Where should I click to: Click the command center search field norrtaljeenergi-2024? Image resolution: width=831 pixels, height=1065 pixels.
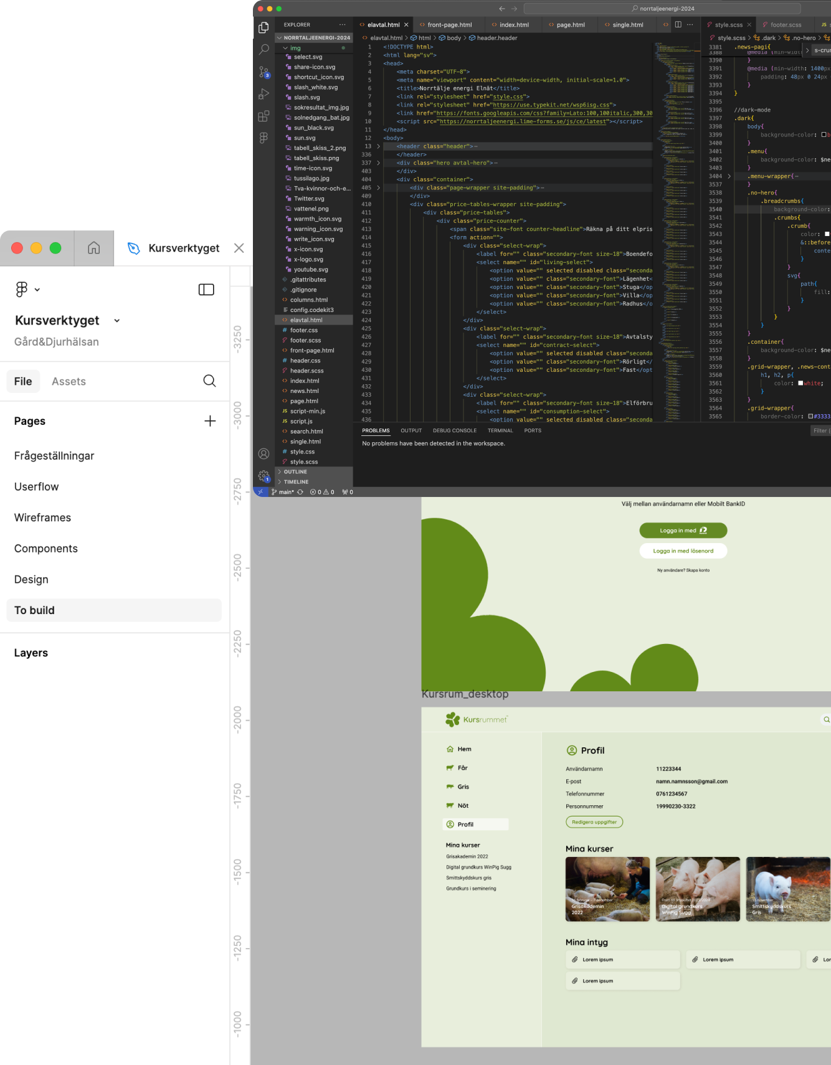click(662, 9)
